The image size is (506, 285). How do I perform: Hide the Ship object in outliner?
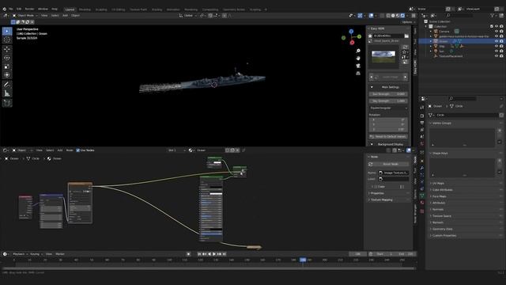tap(497, 46)
